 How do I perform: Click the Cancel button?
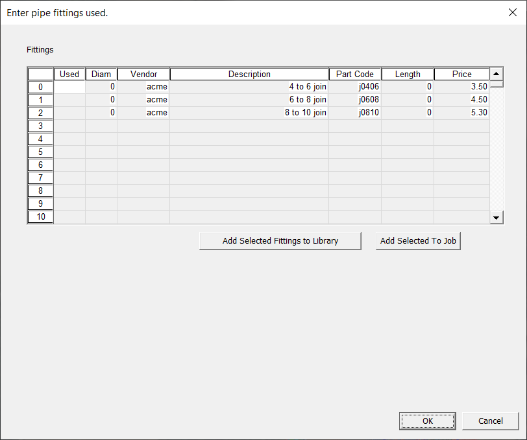(490, 421)
